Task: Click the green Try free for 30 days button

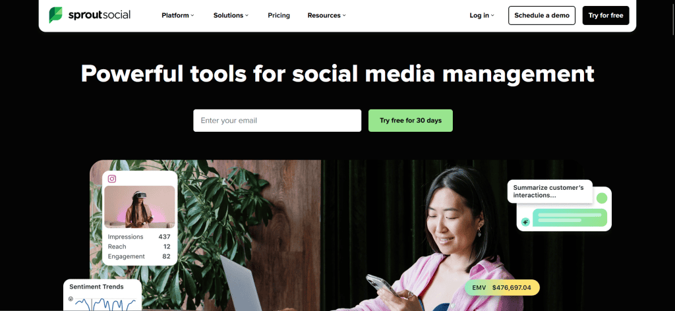Action: tap(410, 121)
